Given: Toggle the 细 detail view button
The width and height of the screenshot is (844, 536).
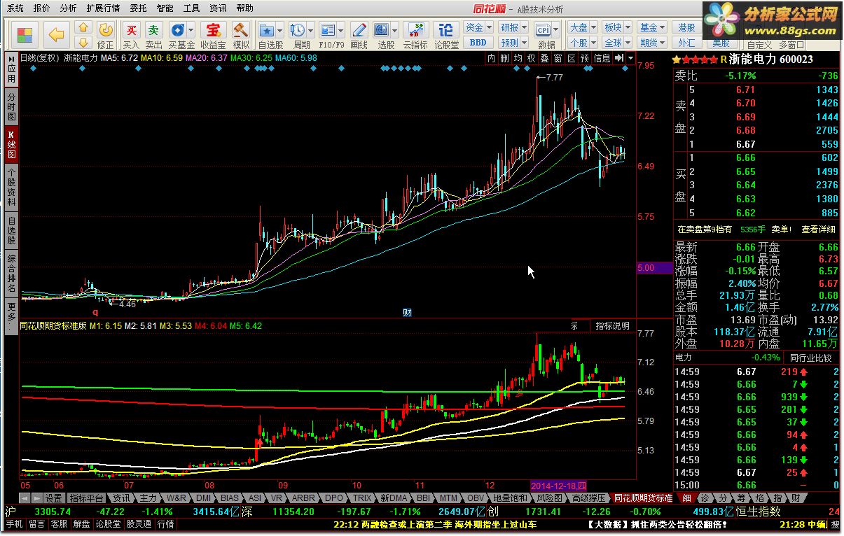Looking at the screenshot, I should coord(685,498).
